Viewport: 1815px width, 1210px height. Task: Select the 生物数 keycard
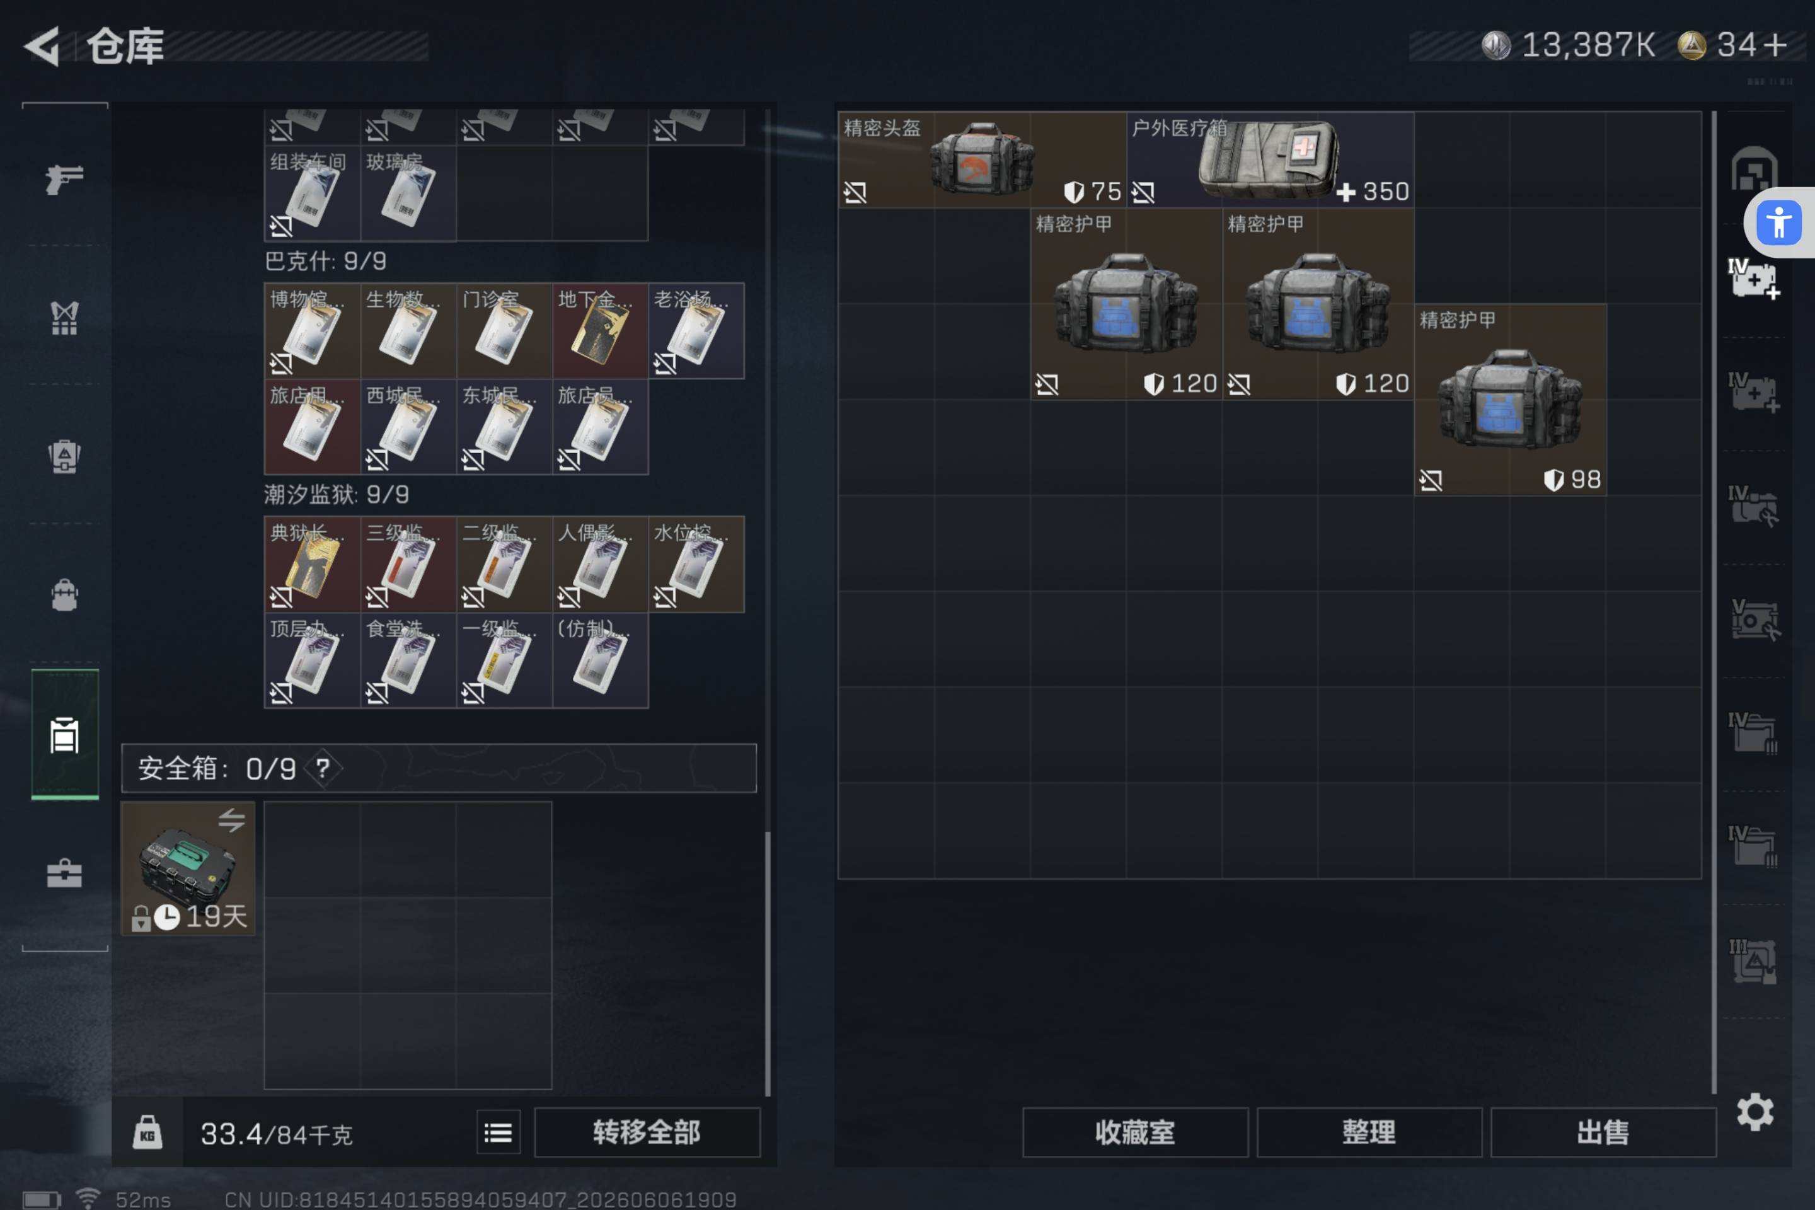click(x=408, y=331)
